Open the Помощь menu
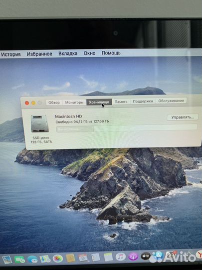Viewport: 202px width, 270px height. coord(111,53)
